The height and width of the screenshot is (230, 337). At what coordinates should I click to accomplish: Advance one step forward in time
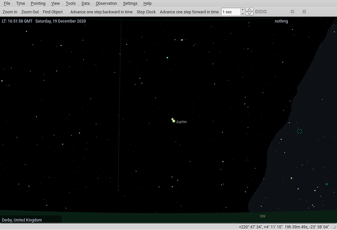coord(189,12)
